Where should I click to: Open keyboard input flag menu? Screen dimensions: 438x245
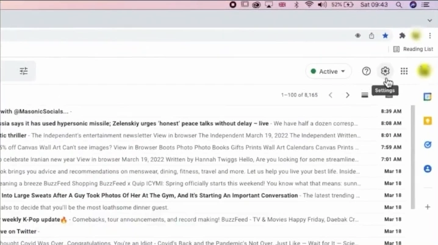point(282,5)
